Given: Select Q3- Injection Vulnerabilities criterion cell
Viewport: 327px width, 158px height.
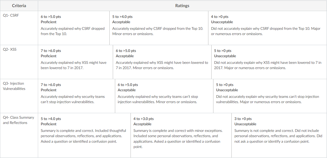Looking at the screenshot, I should (x=19, y=96).
